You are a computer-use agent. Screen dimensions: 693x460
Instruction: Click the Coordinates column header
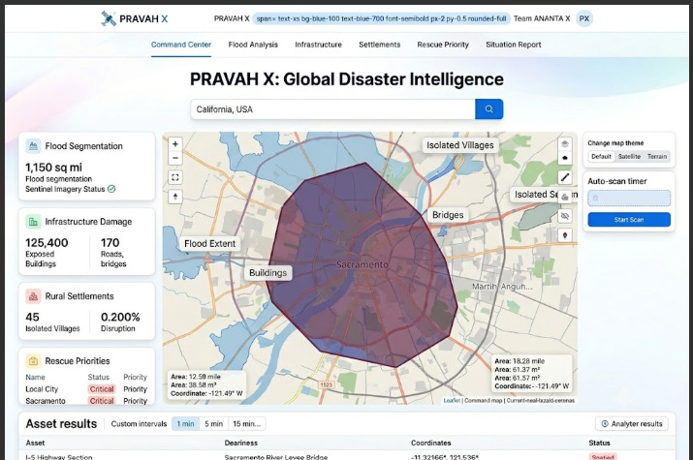431,443
